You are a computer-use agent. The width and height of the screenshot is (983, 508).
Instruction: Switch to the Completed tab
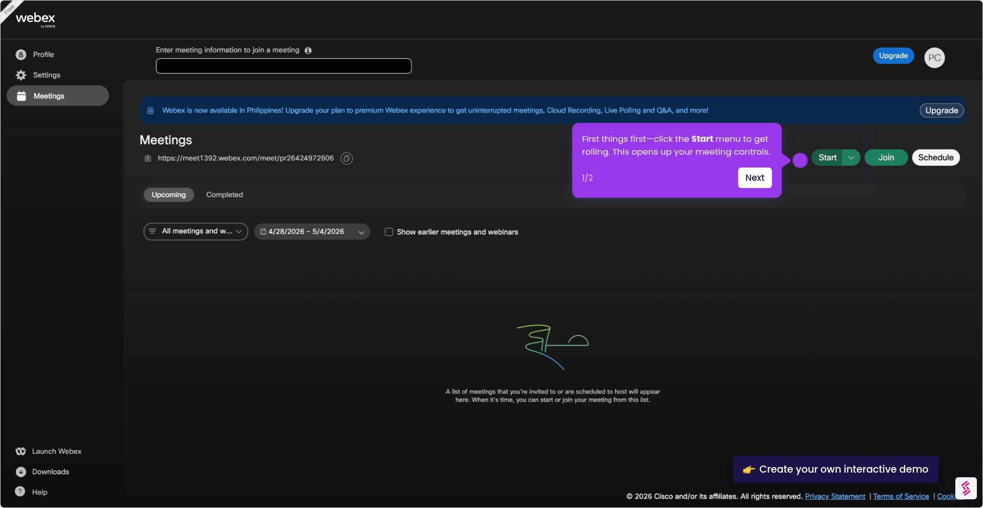pyautogui.click(x=224, y=195)
